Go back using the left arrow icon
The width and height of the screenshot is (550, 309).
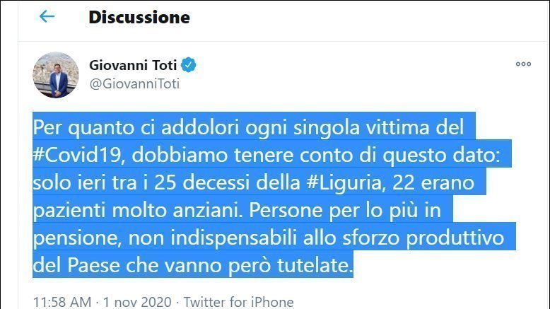(47, 16)
